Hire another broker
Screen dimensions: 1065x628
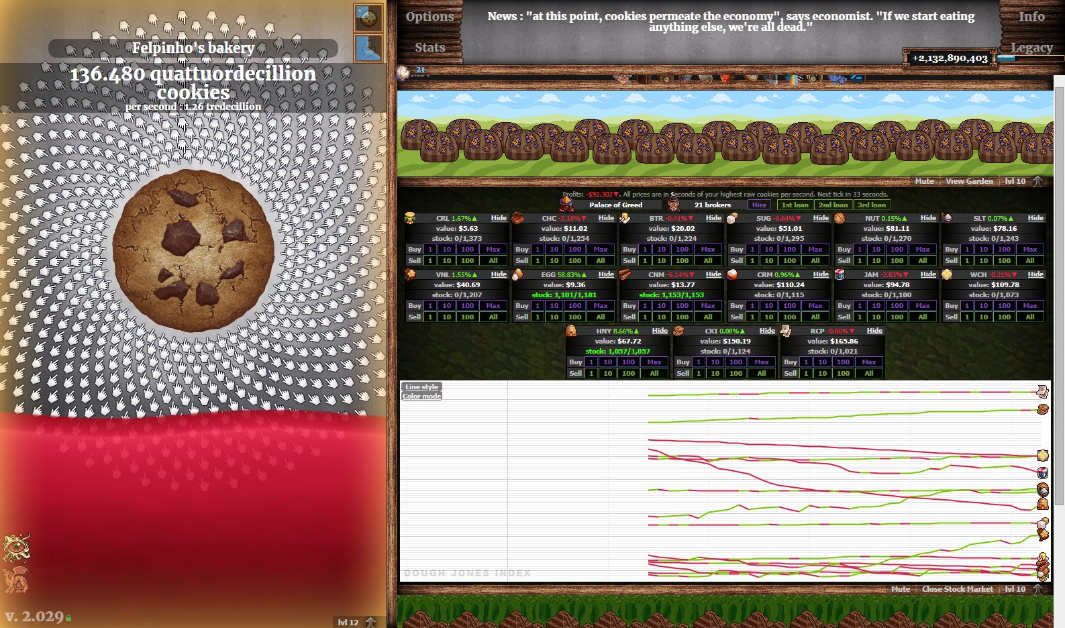point(759,205)
